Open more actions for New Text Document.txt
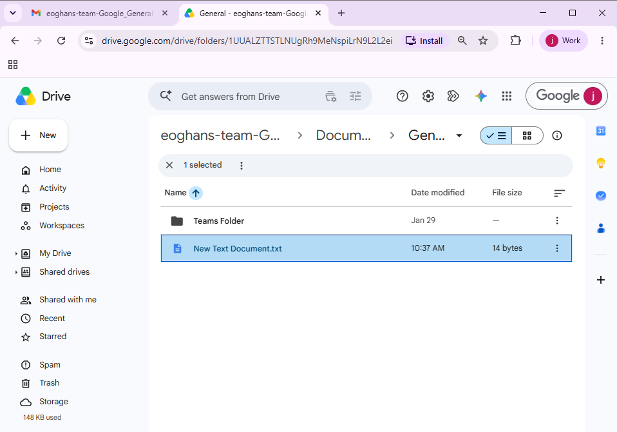This screenshot has width=617, height=432. tap(557, 248)
